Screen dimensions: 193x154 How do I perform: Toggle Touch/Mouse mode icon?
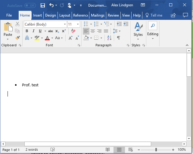(x=70, y=5)
